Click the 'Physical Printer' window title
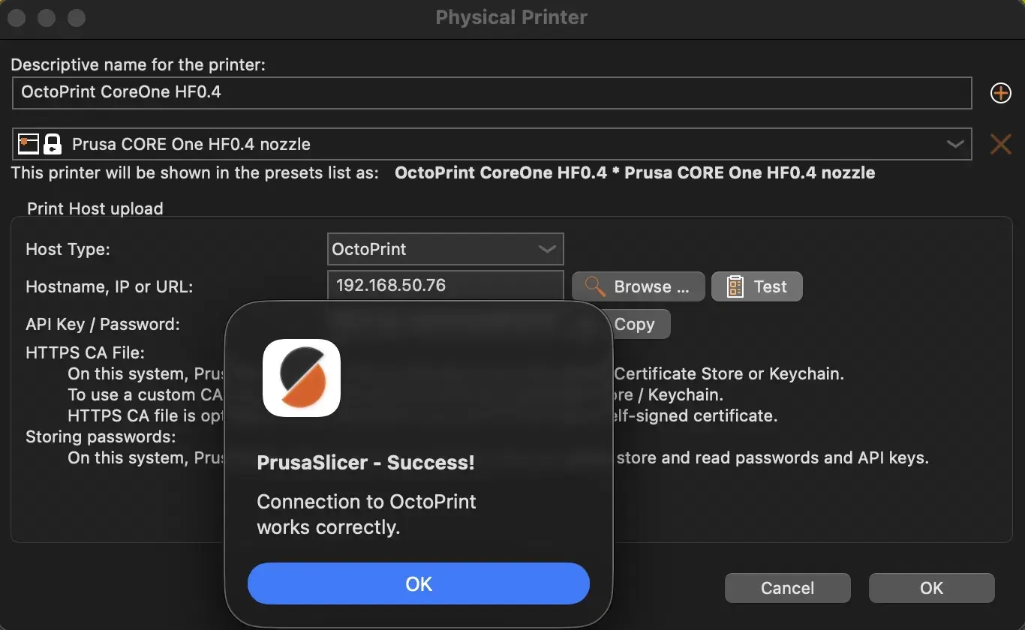 [512, 17]
